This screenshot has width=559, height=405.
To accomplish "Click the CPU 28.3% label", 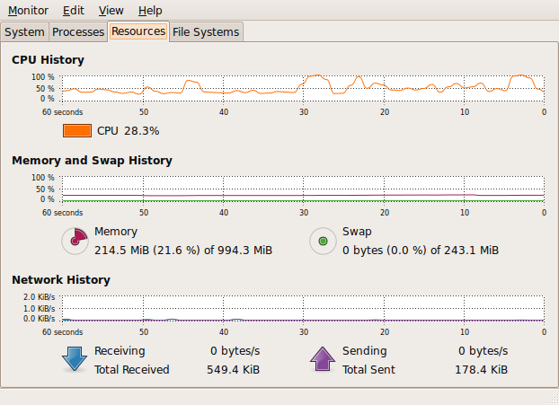I will coord(128,131).
